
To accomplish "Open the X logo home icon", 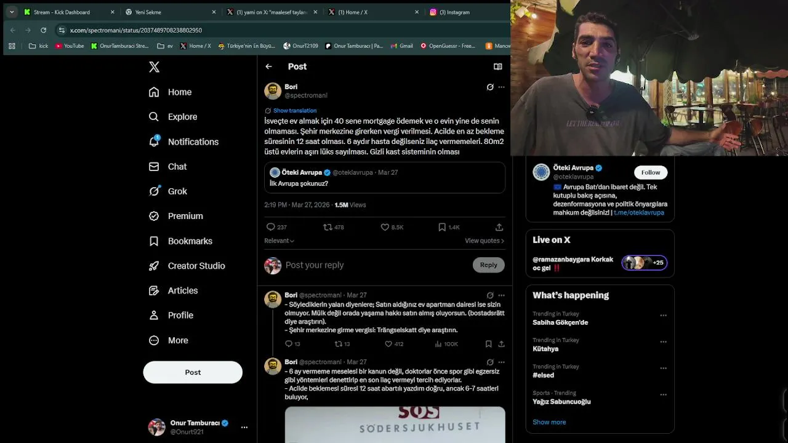I will [155, 67].
